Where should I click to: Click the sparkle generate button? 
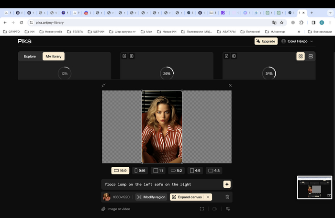[x=227, y=184]
